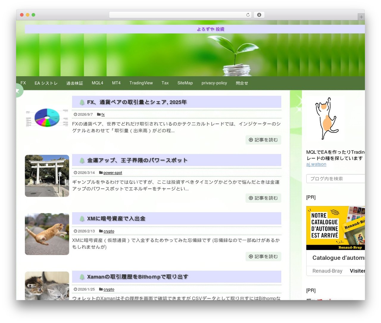
Task: Click the clock icon beside 2026/2/13
Action: [75, 231]
